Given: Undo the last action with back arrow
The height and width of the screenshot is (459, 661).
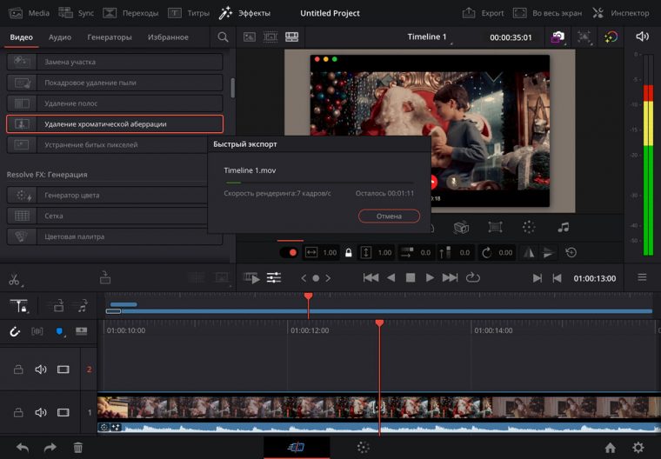Looking at the screenshot, I should pyautogui.click(x=22, y=447).
